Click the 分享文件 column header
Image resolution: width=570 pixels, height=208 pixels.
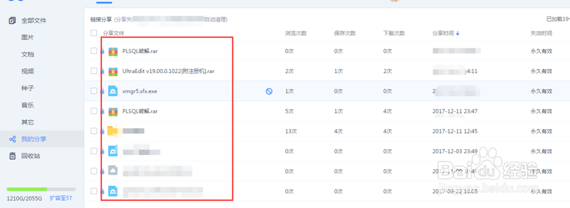(x=113, y=34)
